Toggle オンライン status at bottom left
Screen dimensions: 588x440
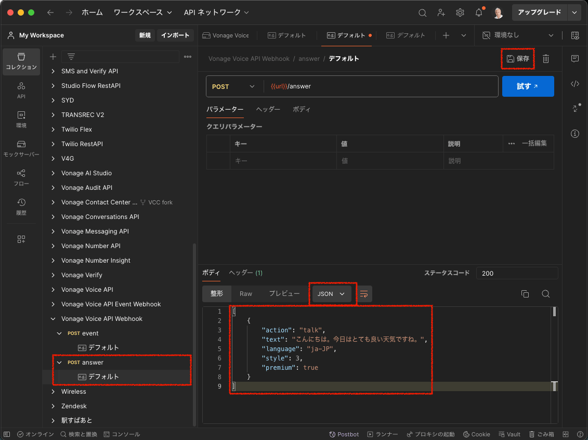(x=35, y=434)
